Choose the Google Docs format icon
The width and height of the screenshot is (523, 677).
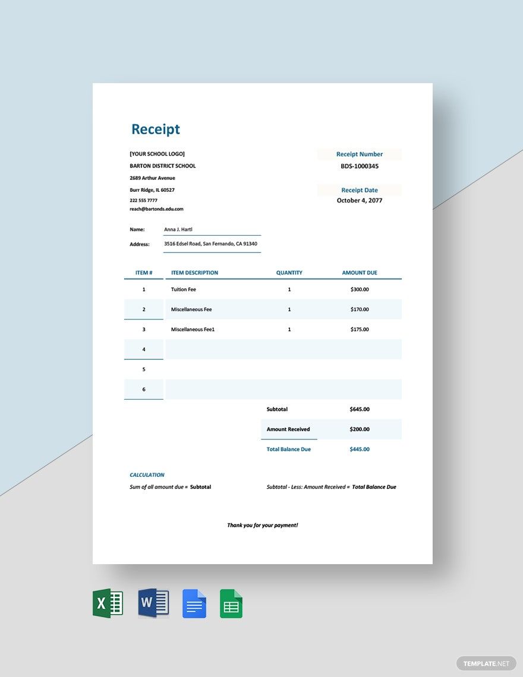click(195, 603)
